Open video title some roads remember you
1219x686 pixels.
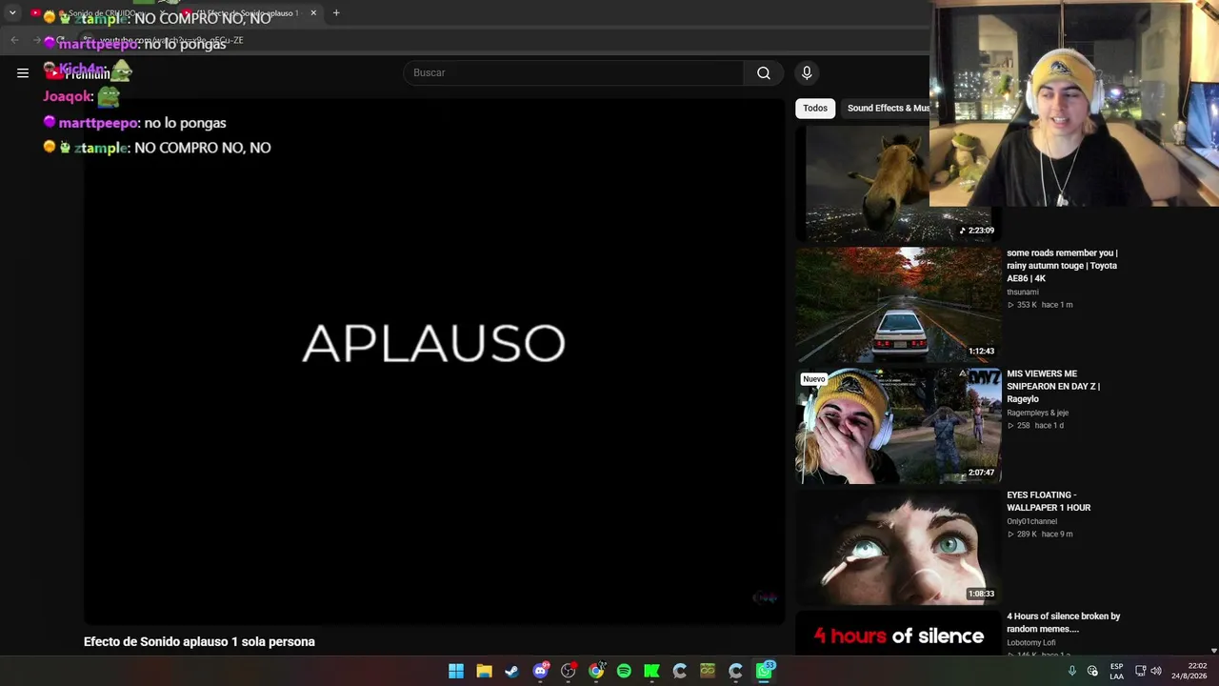1062,266
